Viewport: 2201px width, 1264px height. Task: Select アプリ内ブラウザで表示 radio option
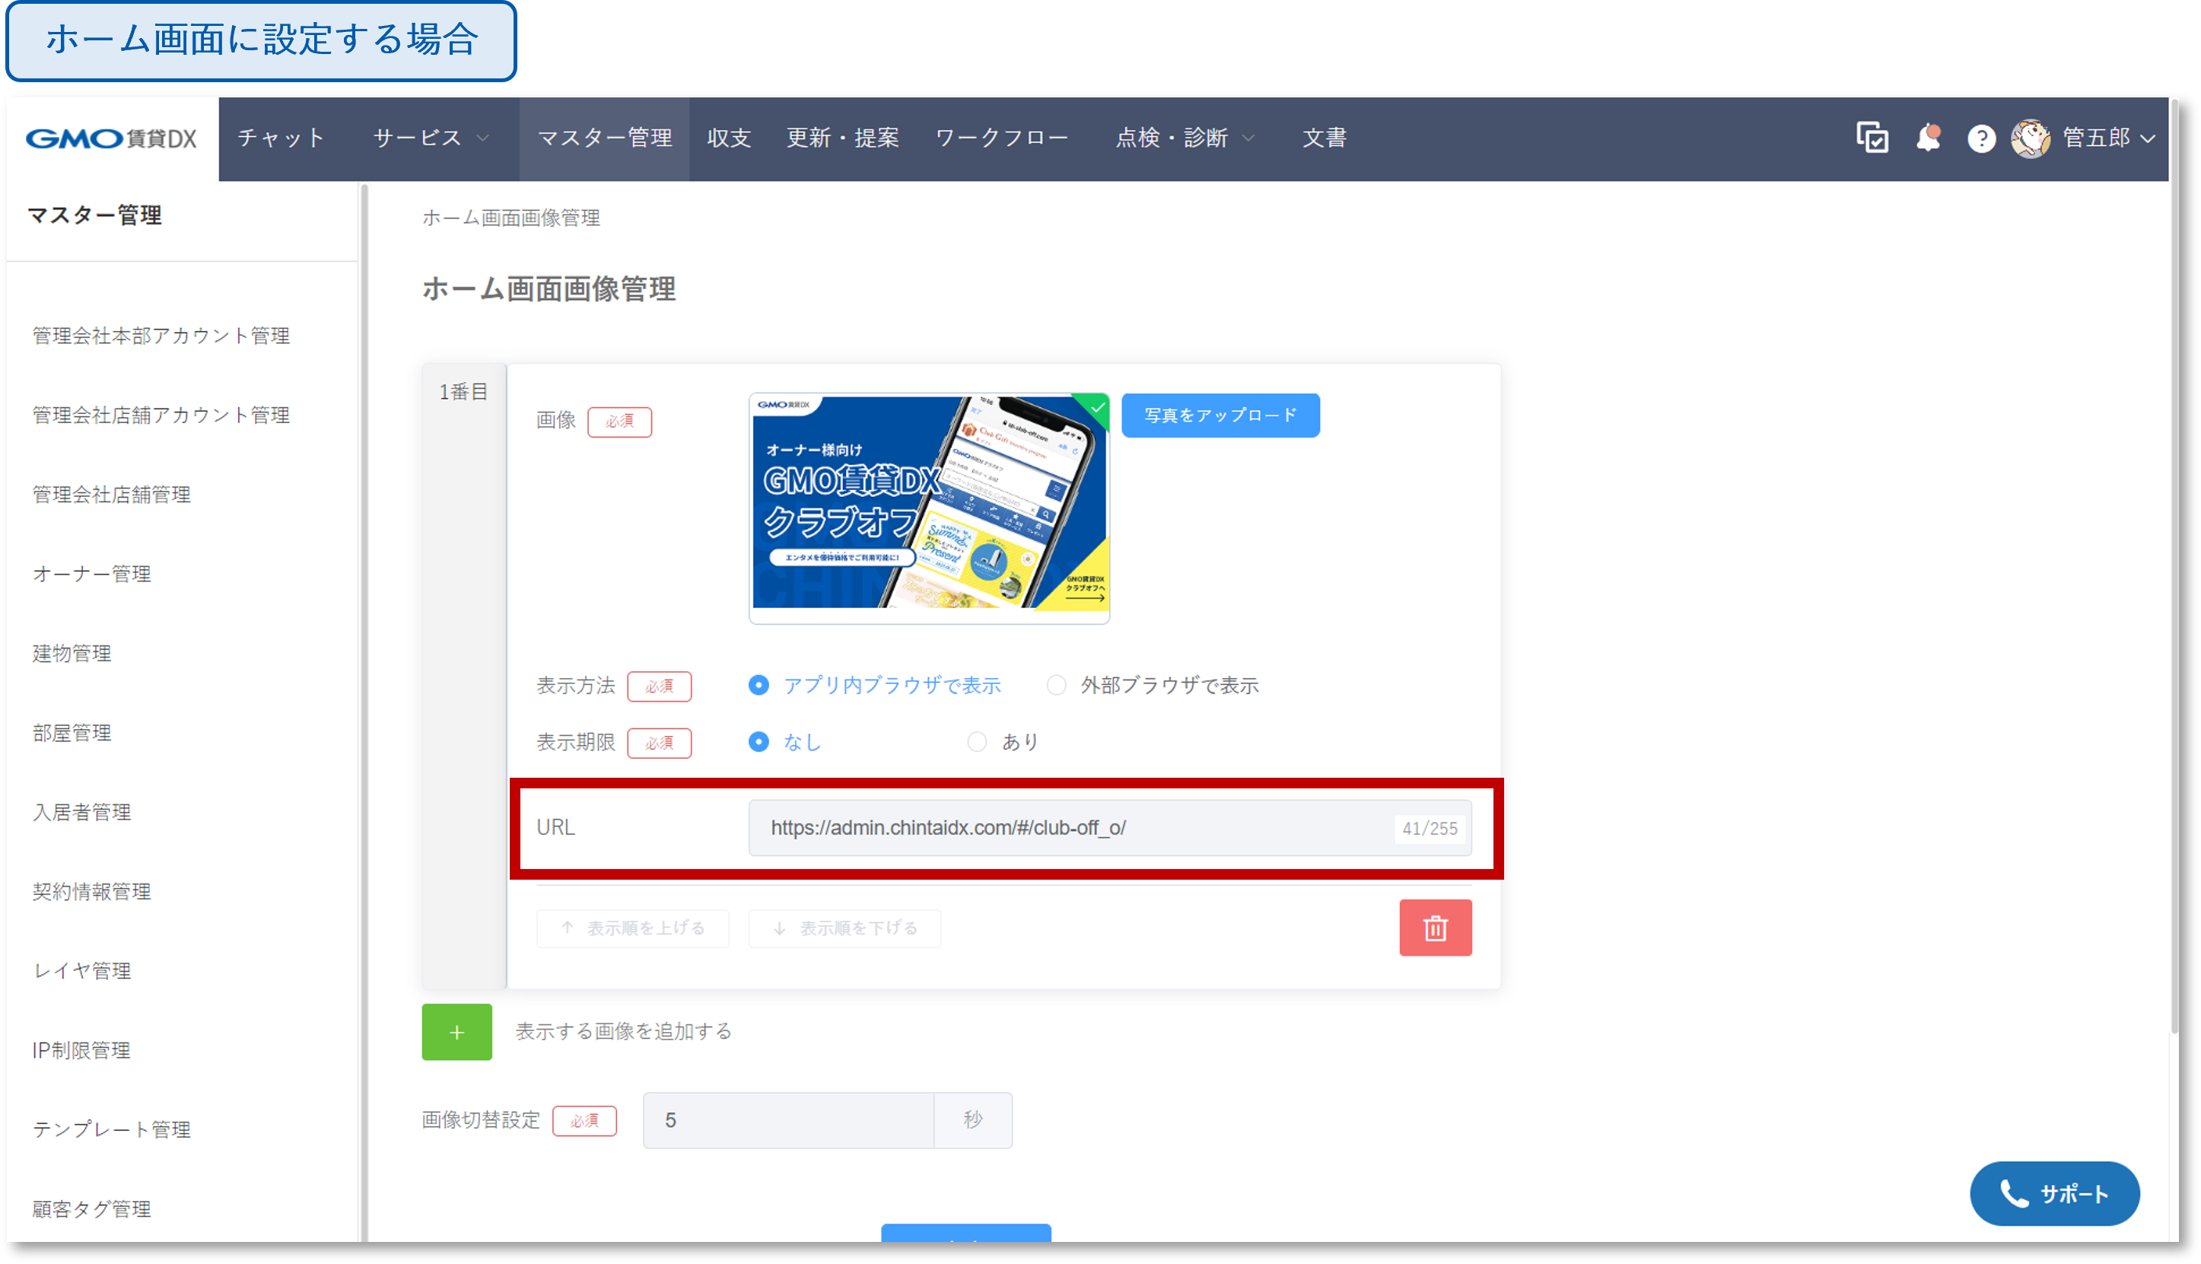pyautogui.click(x=759, y=686)
